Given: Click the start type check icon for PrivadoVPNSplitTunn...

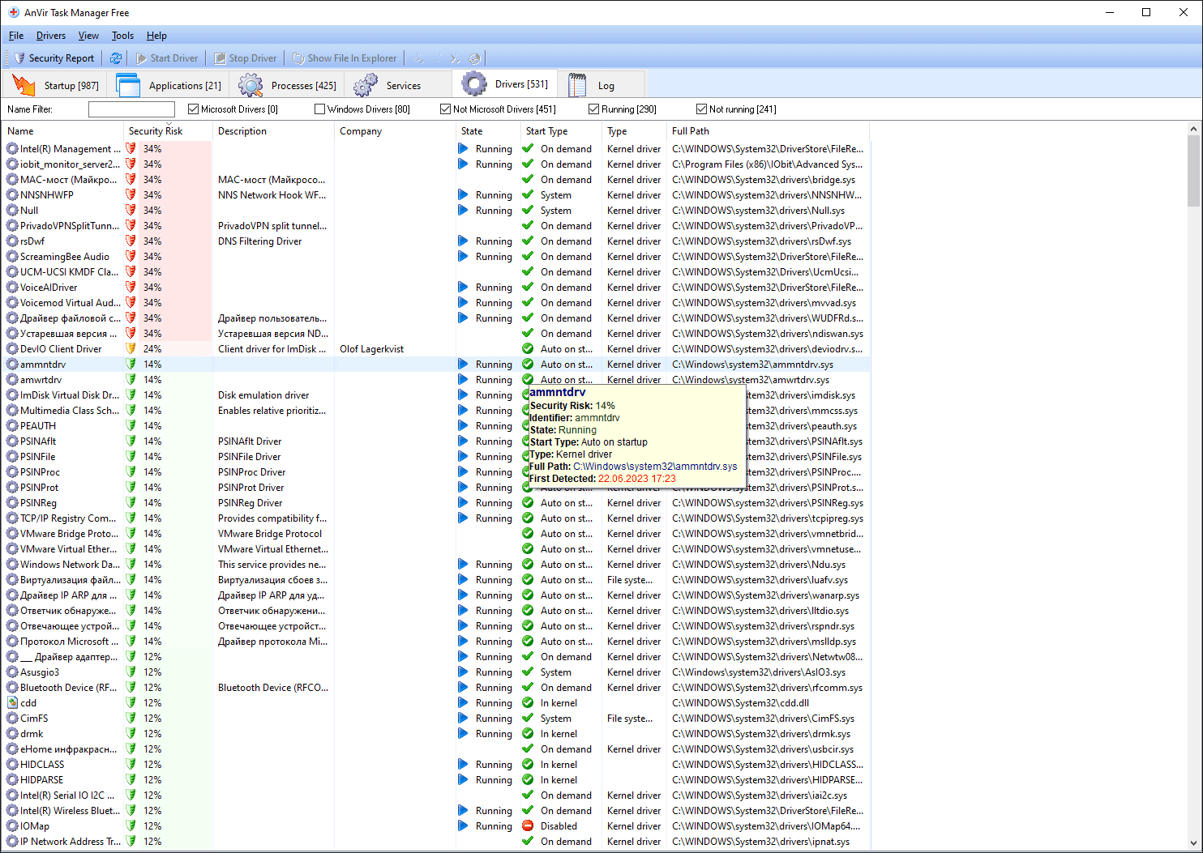Looking at the screenshot, I should tap(528, 226).
